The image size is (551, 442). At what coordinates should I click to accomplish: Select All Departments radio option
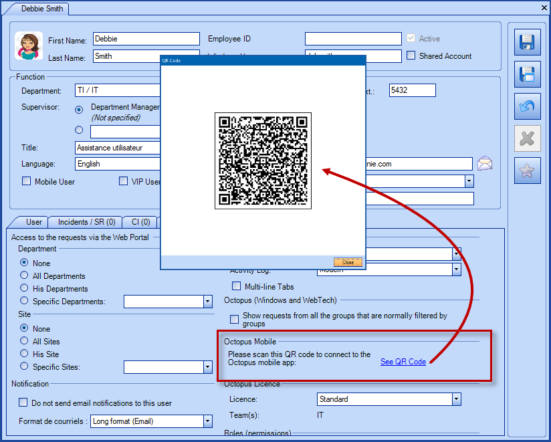(24, 275)
